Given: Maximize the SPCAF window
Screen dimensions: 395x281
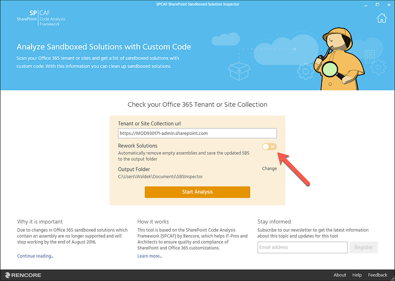Looking at the screenshot, I should pyautogui.click(x=377, y=4).
